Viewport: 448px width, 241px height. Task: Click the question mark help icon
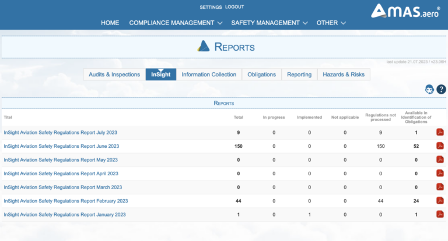click(441, 89)
